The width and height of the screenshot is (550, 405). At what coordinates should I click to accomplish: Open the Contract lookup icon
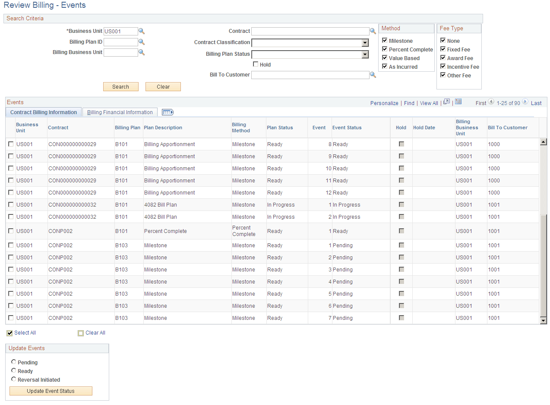coord(373,31)
